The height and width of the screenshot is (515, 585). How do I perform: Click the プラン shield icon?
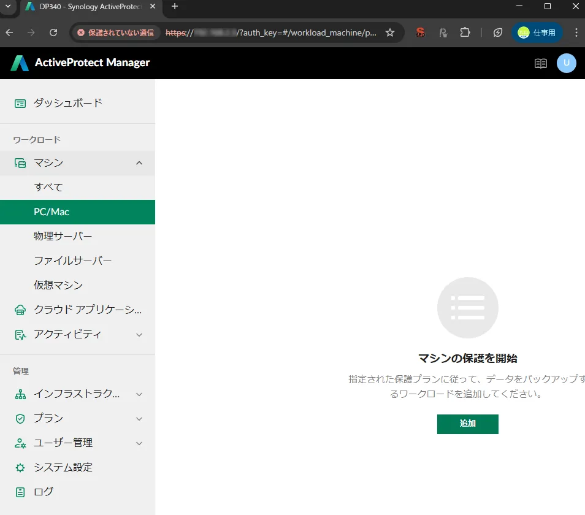tap(20, 419)
